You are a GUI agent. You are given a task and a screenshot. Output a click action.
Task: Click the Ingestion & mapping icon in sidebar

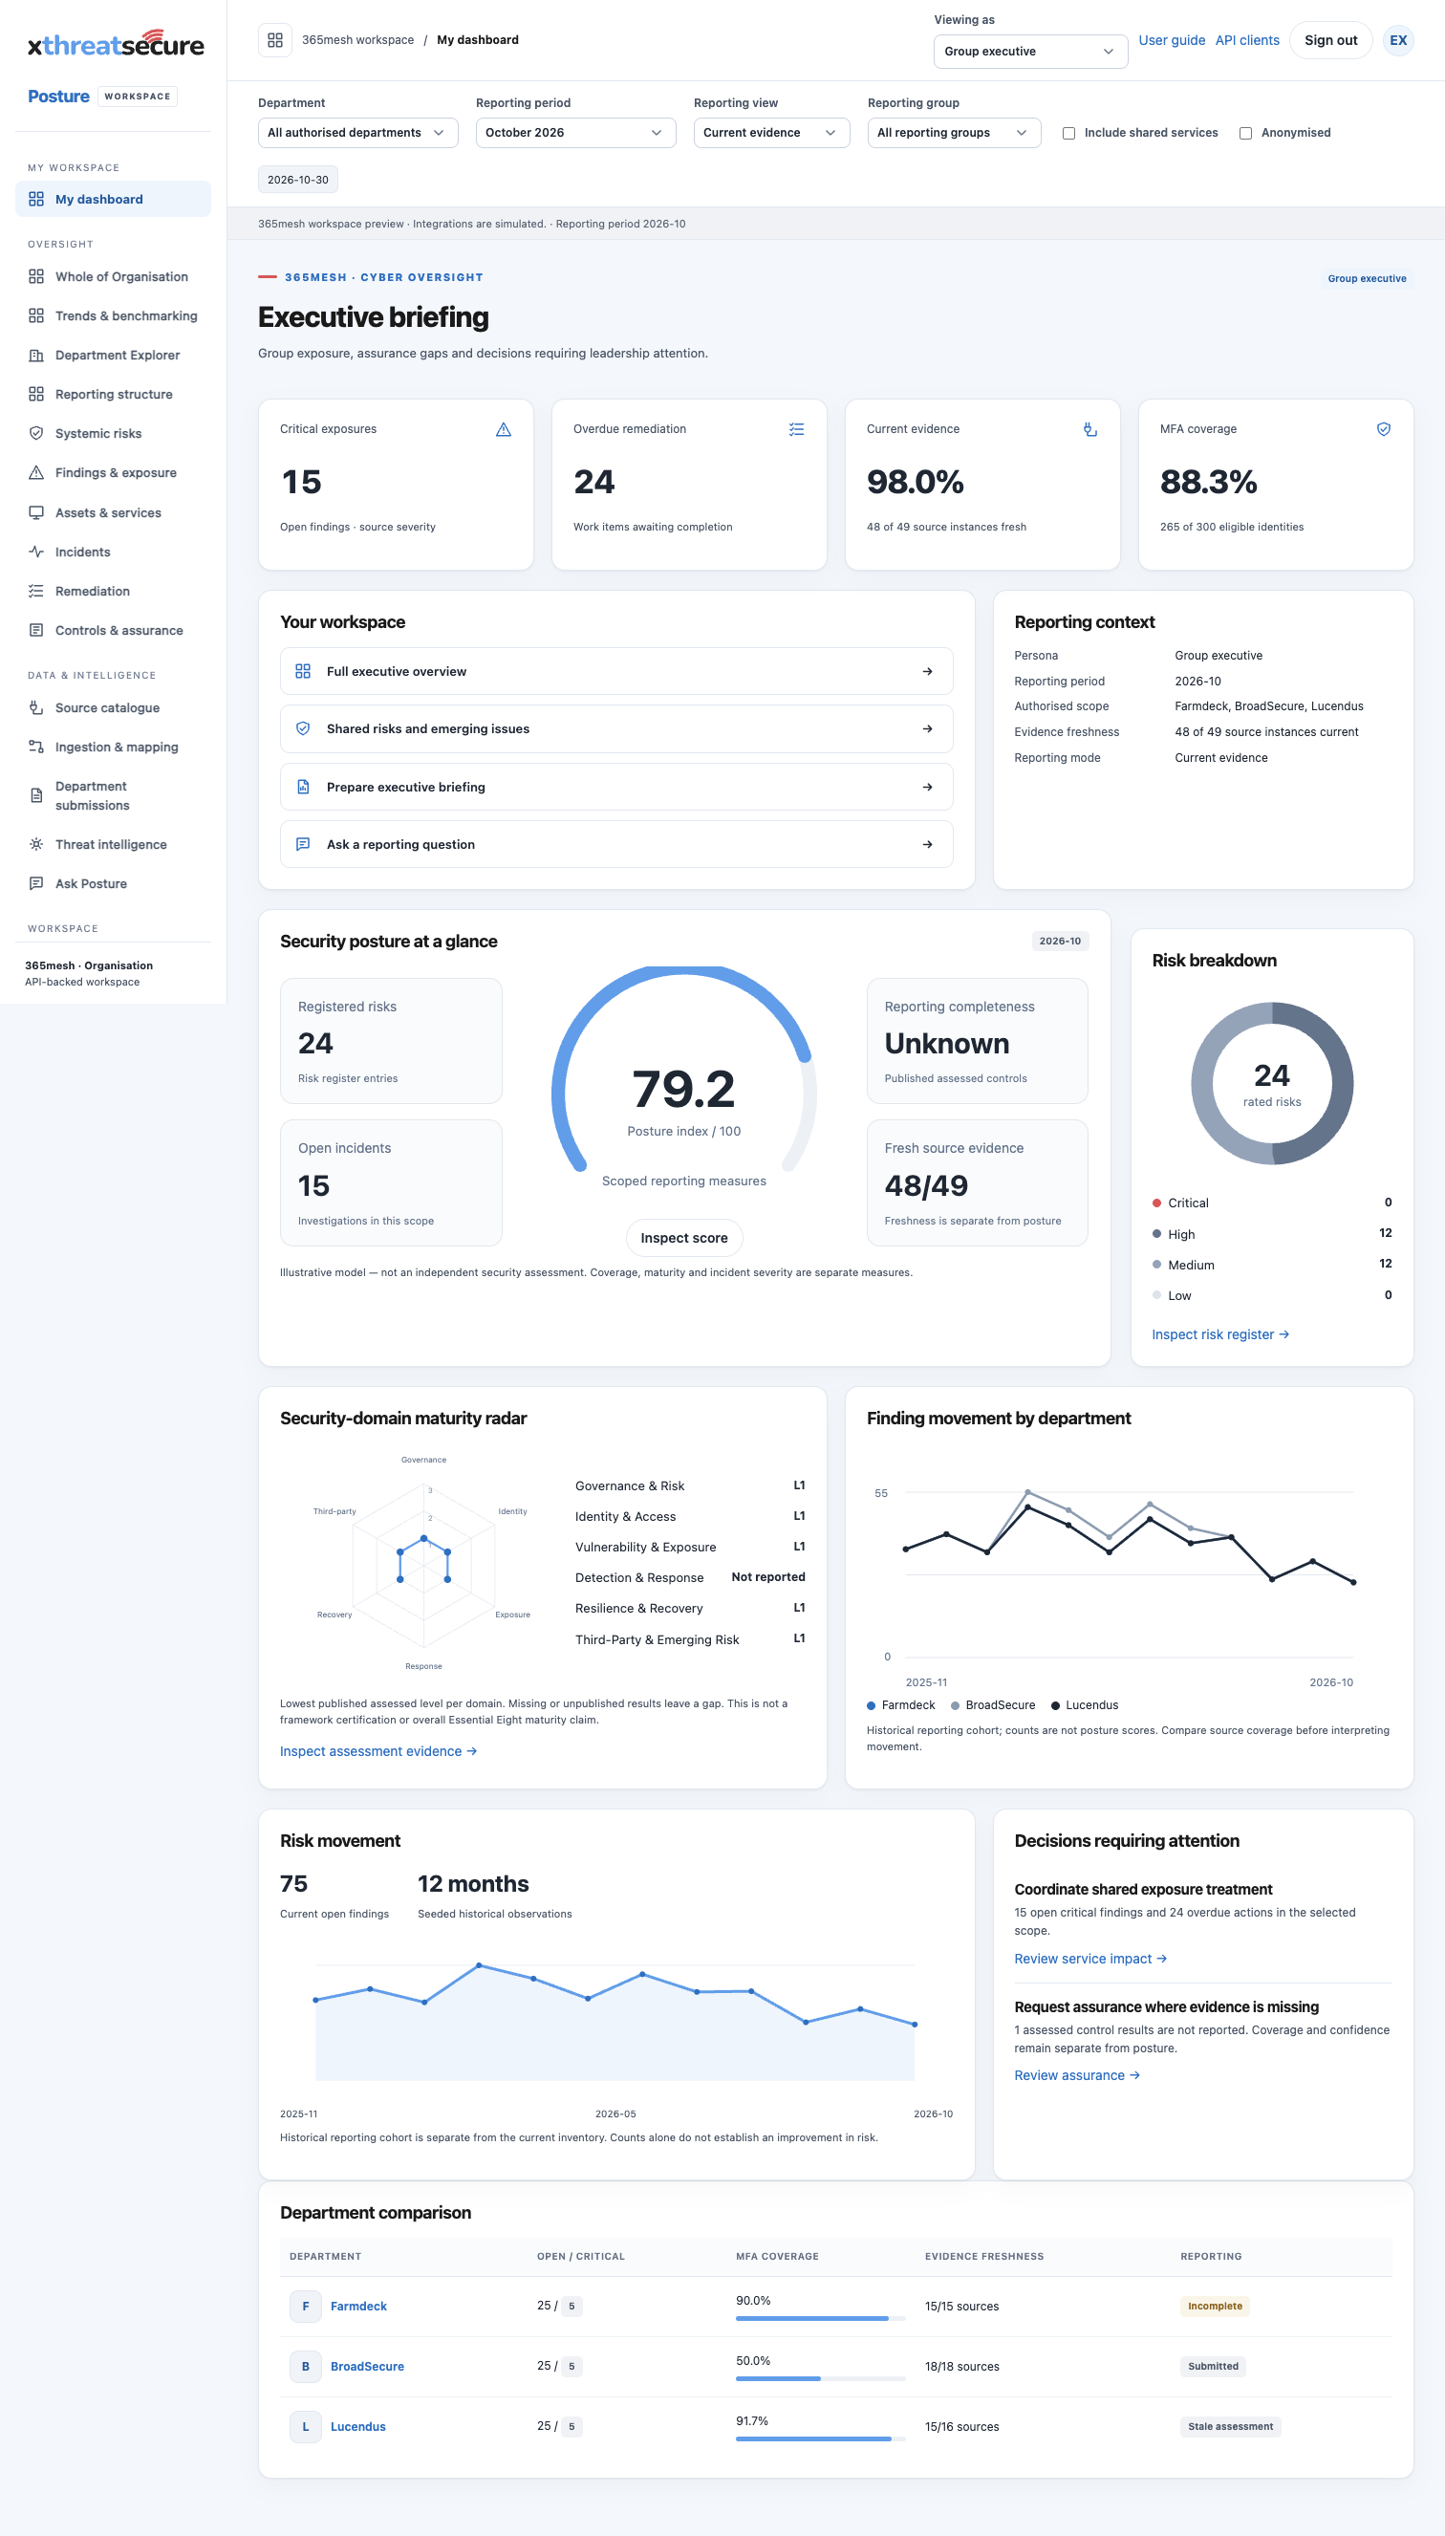pos(36,747)
